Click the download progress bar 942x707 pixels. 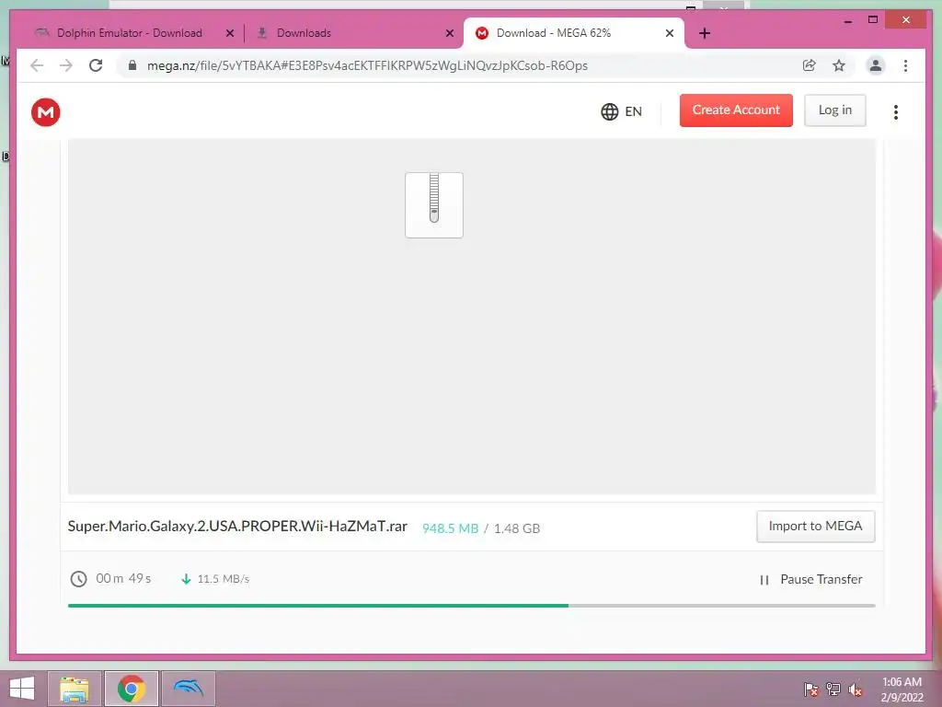472,606
